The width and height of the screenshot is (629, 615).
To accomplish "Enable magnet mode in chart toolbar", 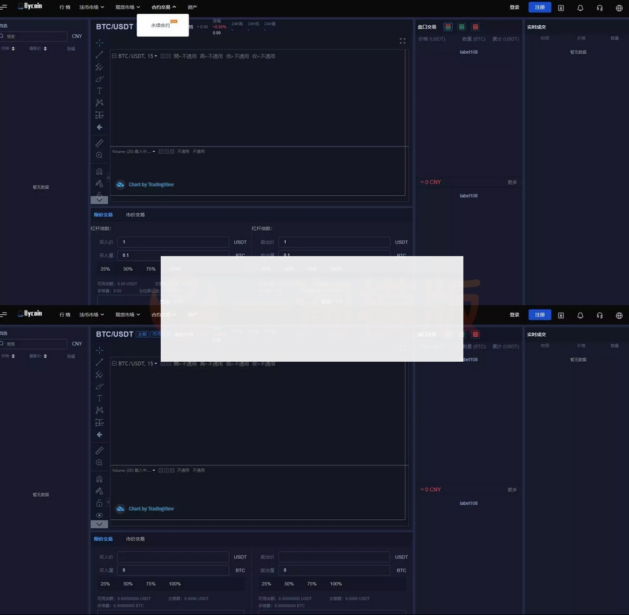I will click(99, 170).
